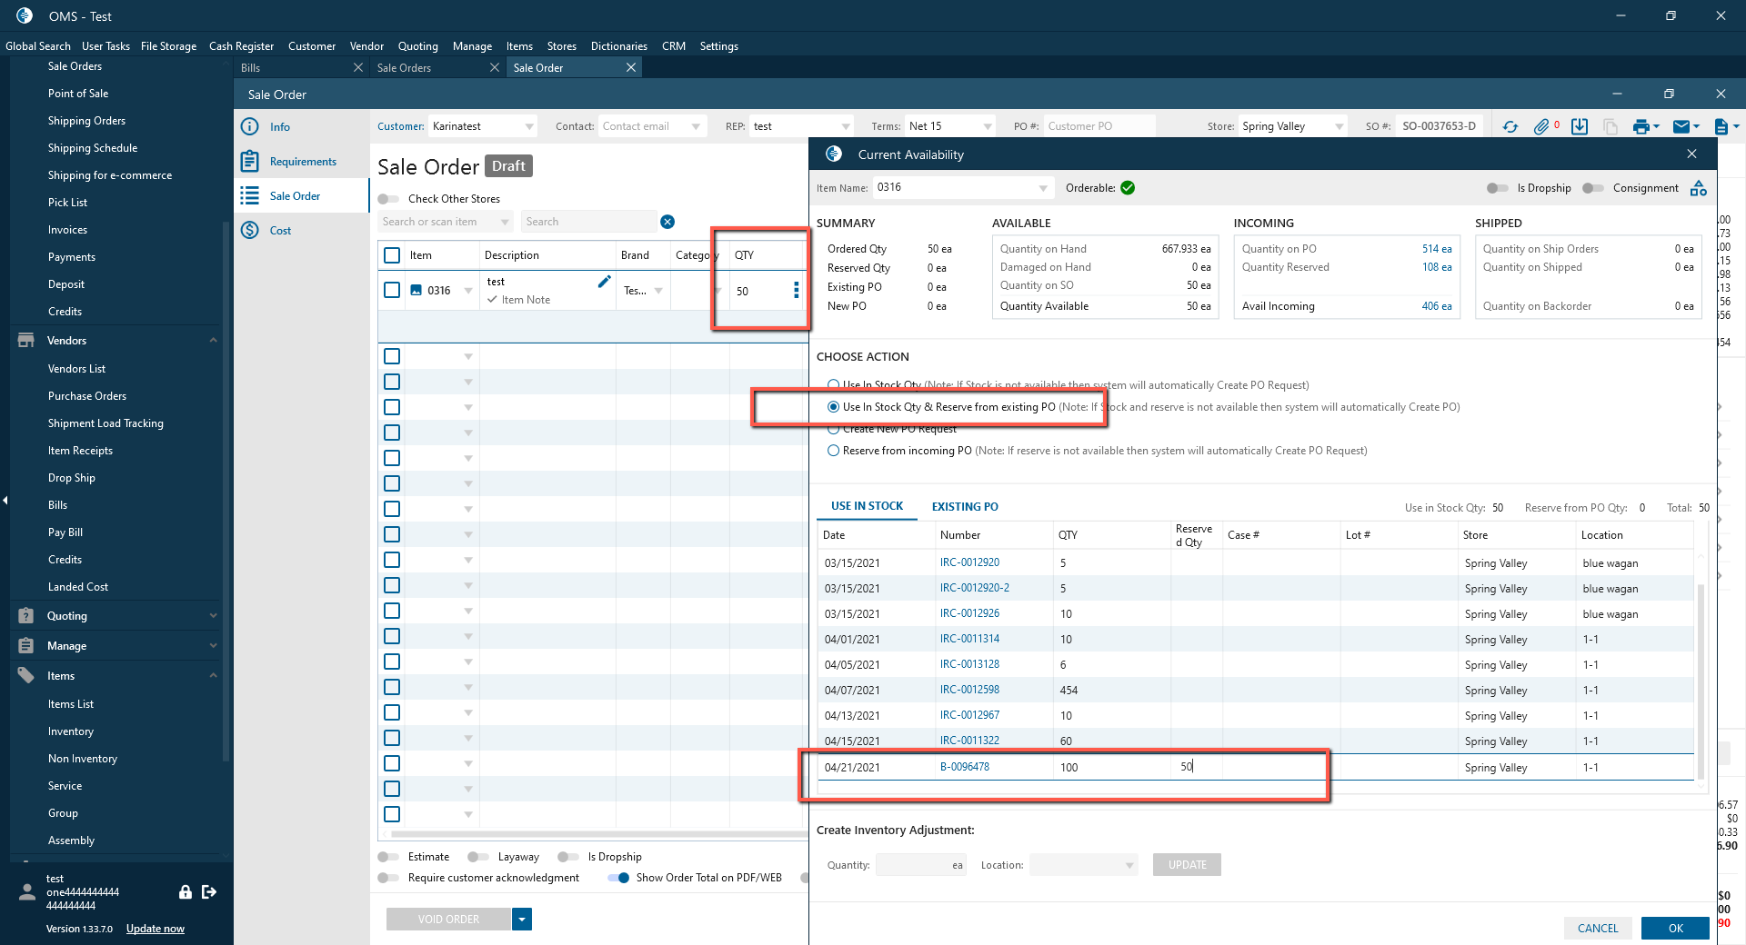This screenshot has width=1746, height=945.
Task: Click the refresh sale order icon
Action: coord(1510,127)
